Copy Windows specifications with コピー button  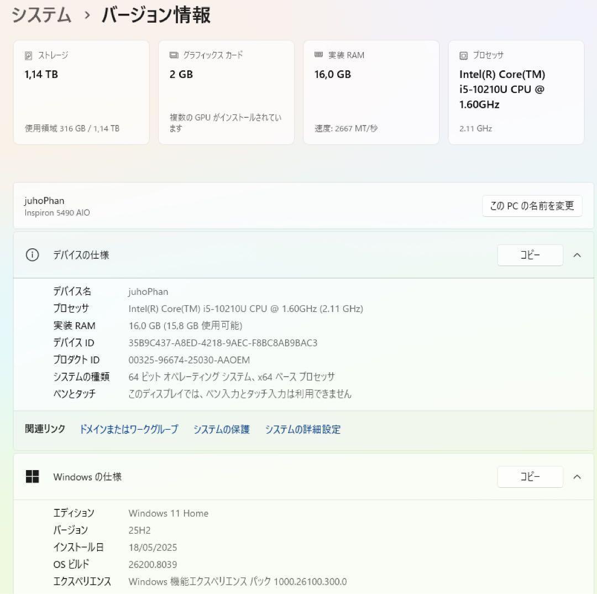530,477
